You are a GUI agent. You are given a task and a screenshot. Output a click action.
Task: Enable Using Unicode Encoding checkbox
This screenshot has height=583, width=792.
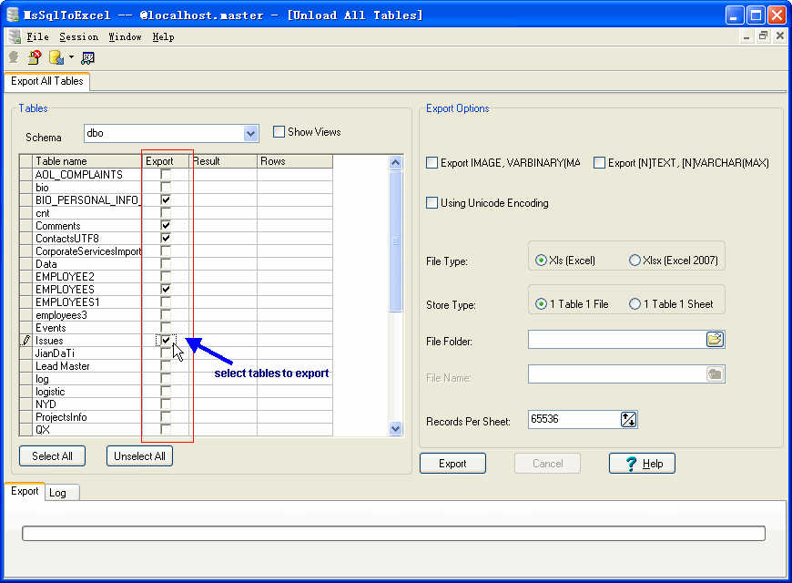(x=432, y=203)
